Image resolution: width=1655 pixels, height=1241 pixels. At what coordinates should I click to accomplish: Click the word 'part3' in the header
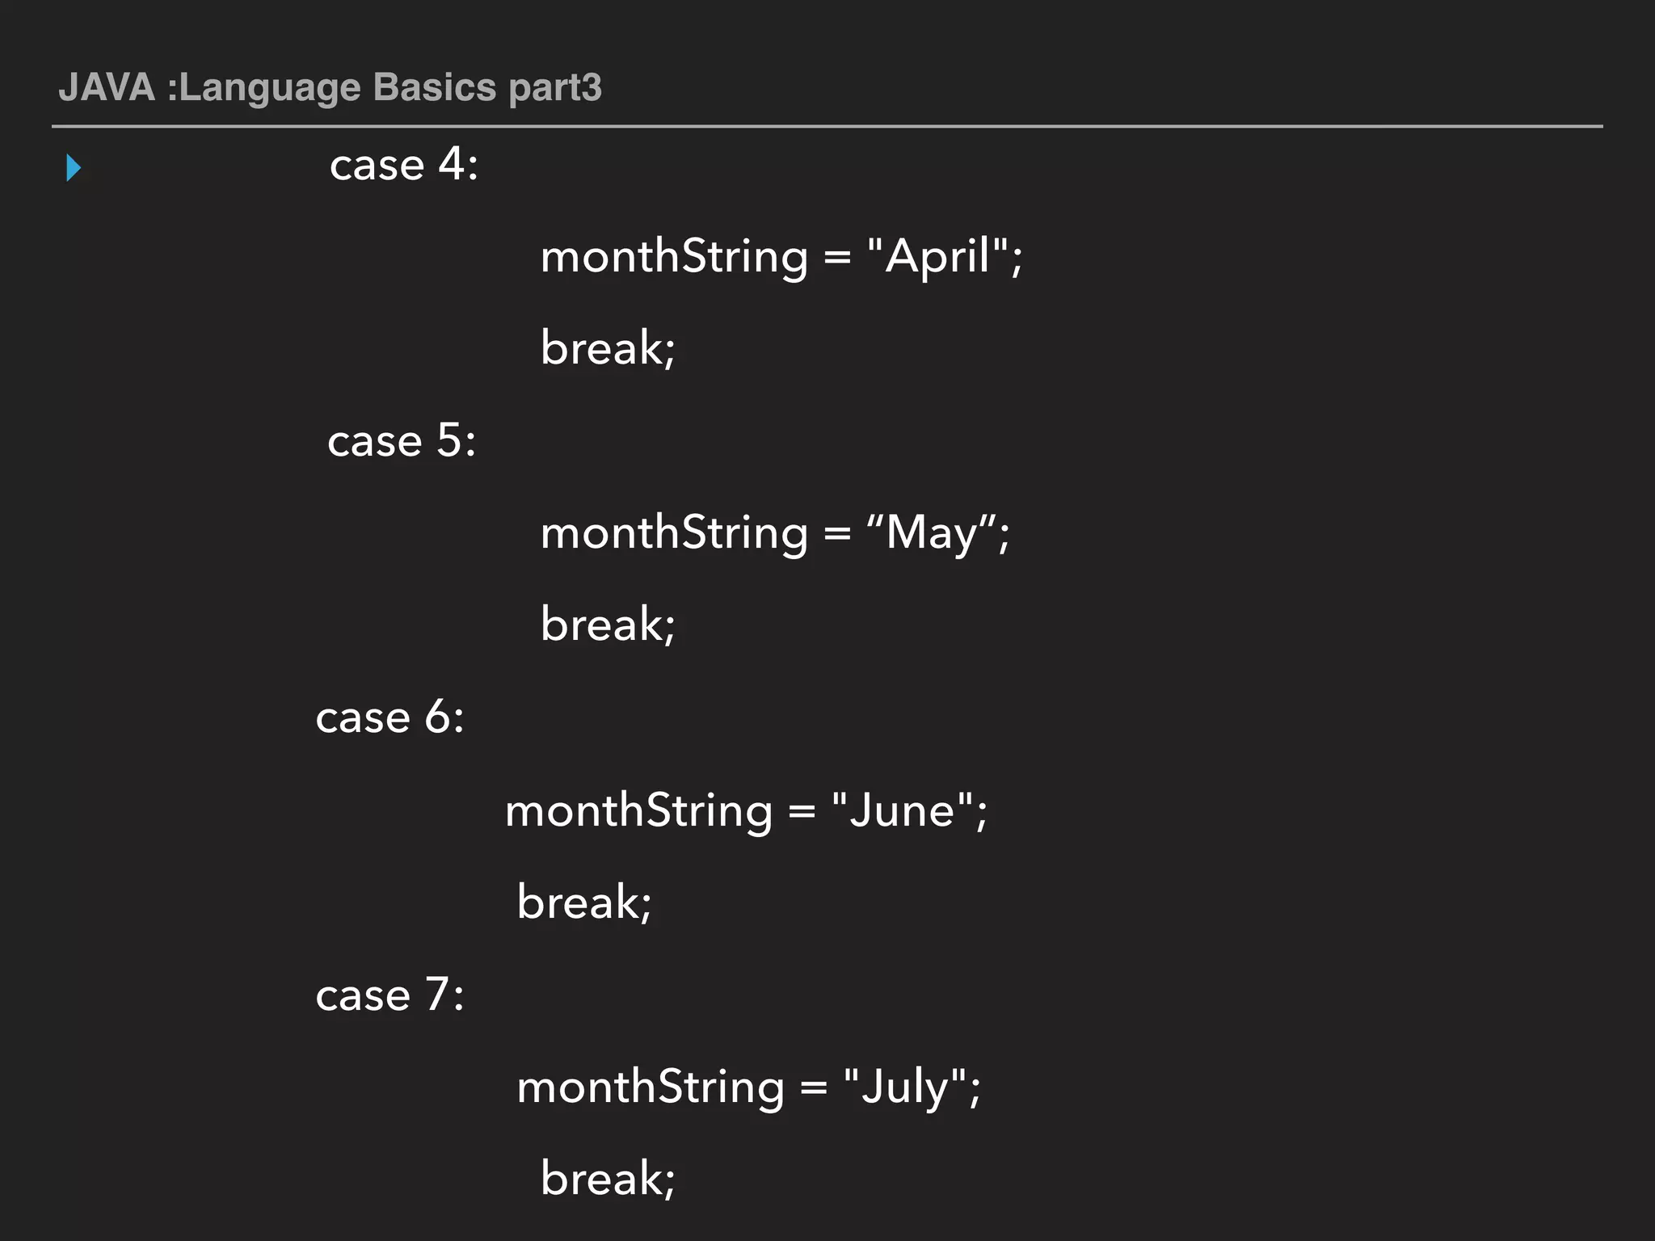(555, 87)
